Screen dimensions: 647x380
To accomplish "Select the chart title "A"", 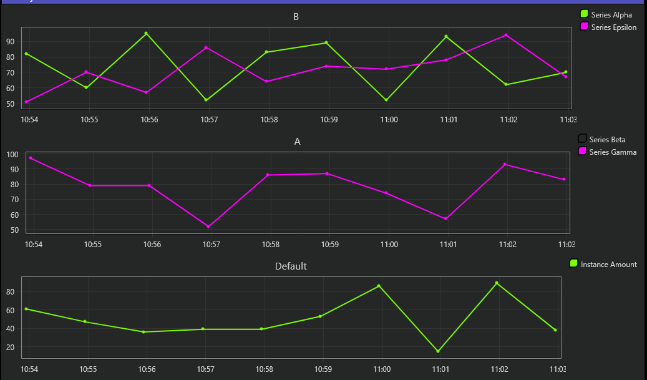I will (297, 142).
